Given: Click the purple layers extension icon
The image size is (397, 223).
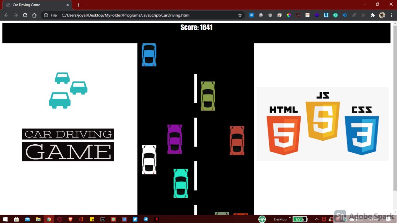Looking at the screenshot, I should [x=317, y=15].
